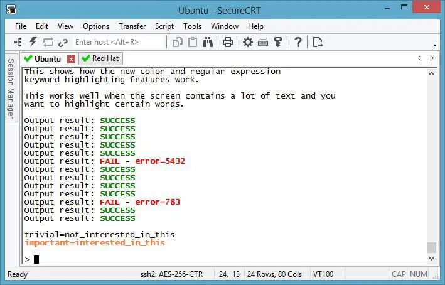
Task: Click the Ready status text
Action: 18,274
